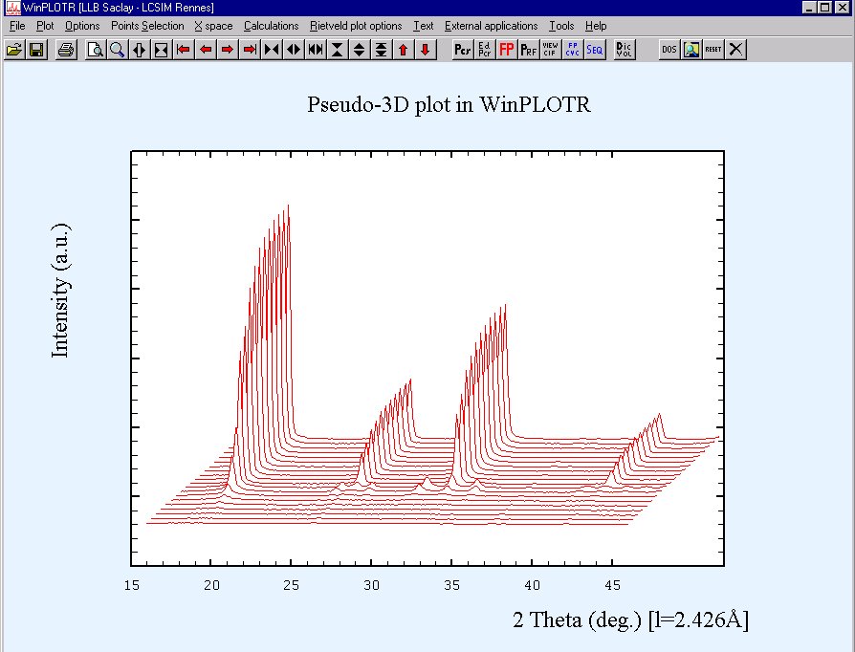
Task: Shift plot down with red down arrow
Action: point(426,49)
